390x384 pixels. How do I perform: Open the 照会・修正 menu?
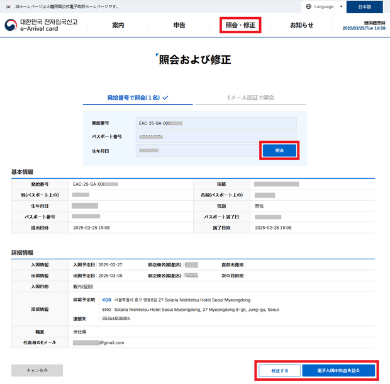coord(240,25)
